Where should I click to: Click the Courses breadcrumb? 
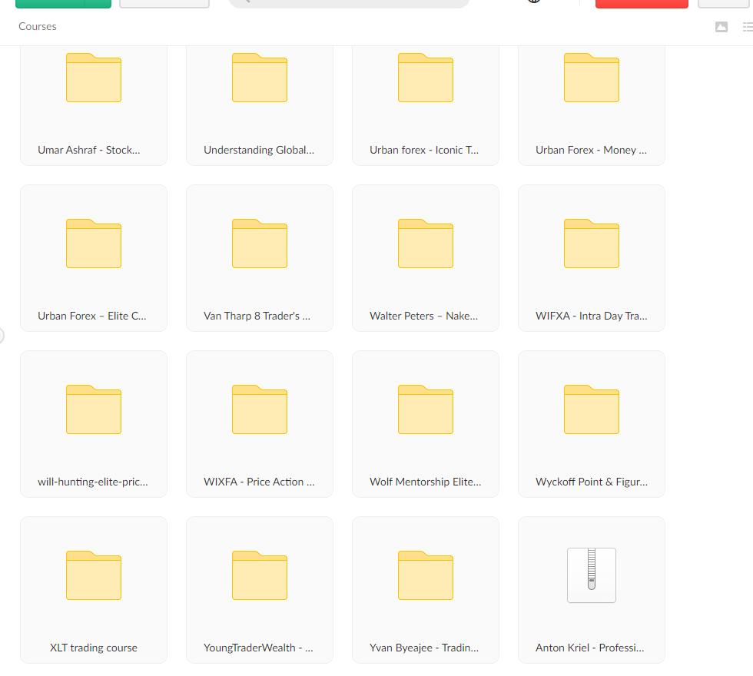(x=38, y=26)
